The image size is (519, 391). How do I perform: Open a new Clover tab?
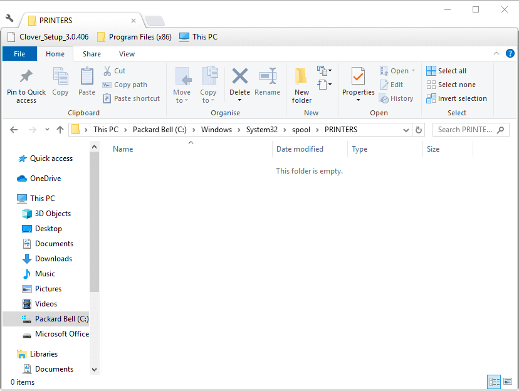click(x=155, y=21)
